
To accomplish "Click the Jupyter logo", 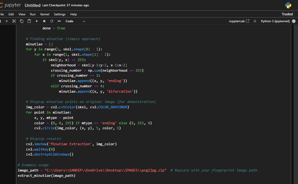I will click(10, 5).
